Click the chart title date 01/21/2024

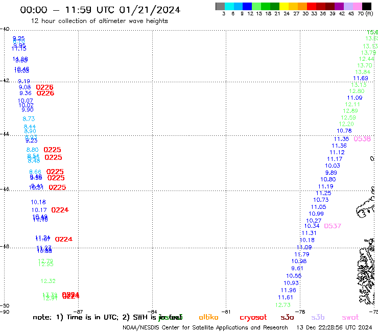pos(150,10)
